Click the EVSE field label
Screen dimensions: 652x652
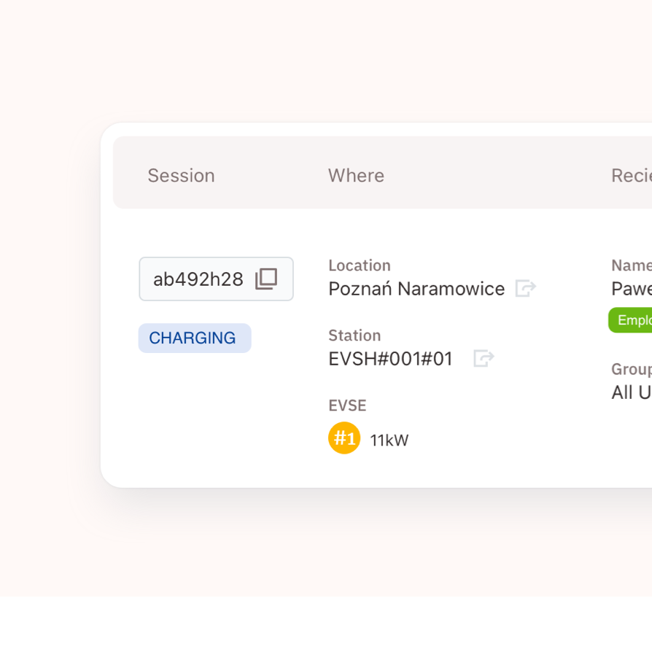[347, 405]
